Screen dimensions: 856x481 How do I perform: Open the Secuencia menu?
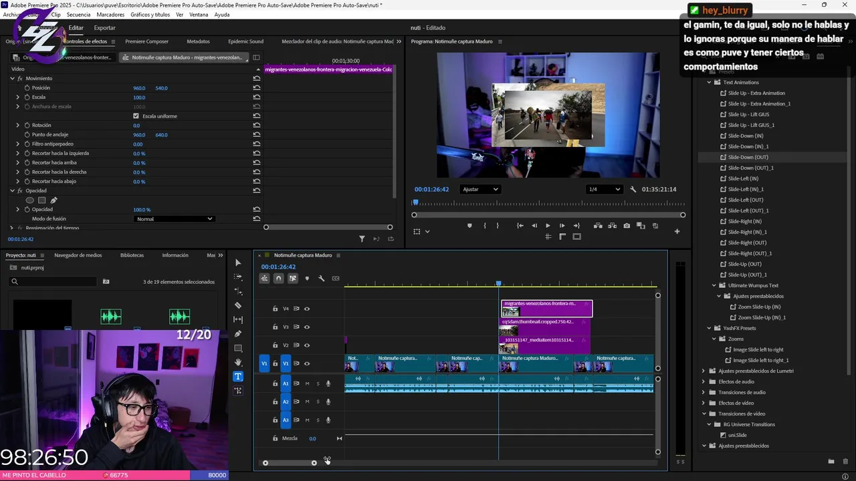coord(78,15)
